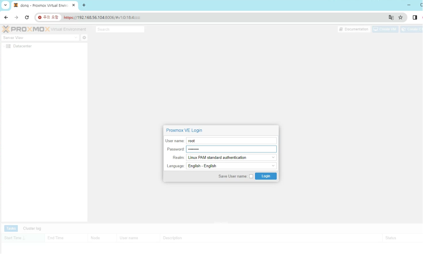Sort by End Time column
This screenshot has width=423, height=254.
coord(66,238)
